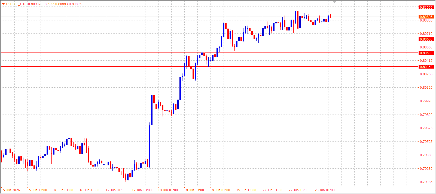
Task: Click 0.79675 on the price scale
Action: pos(426,128)
